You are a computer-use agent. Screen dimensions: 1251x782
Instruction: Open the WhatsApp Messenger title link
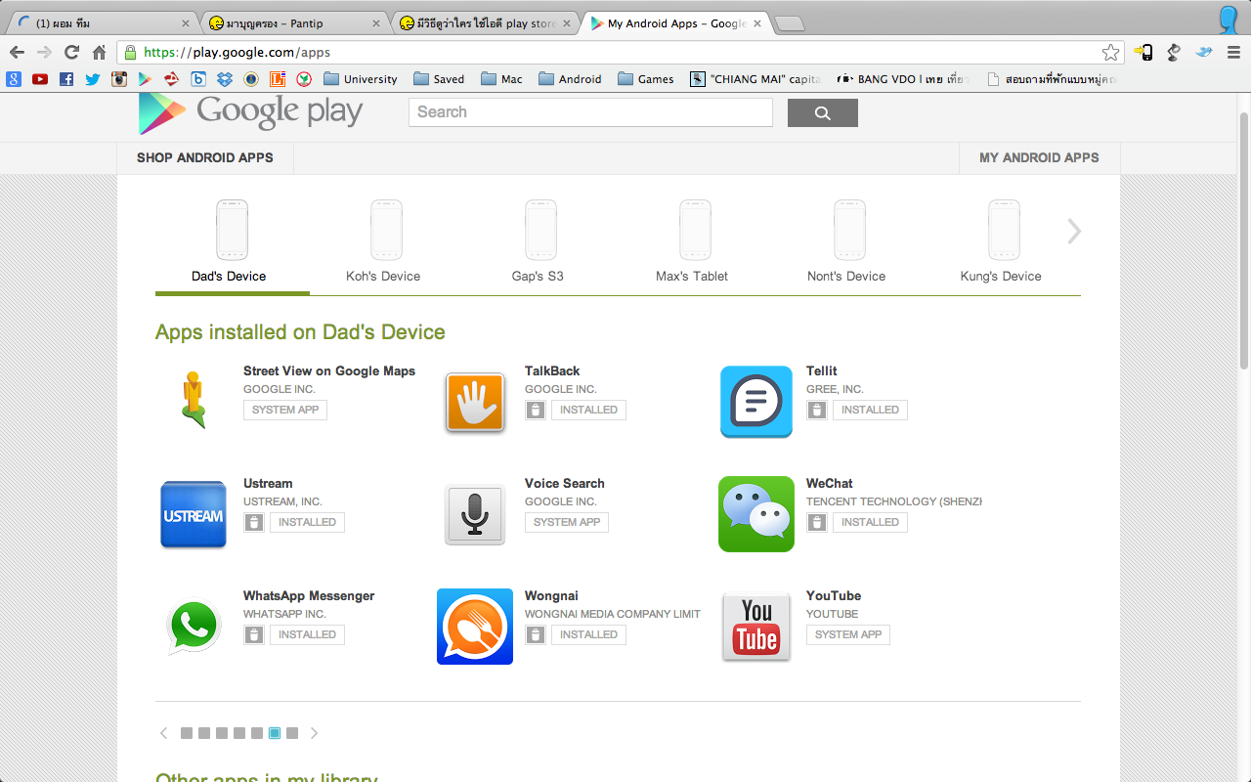tap(309, 596)
